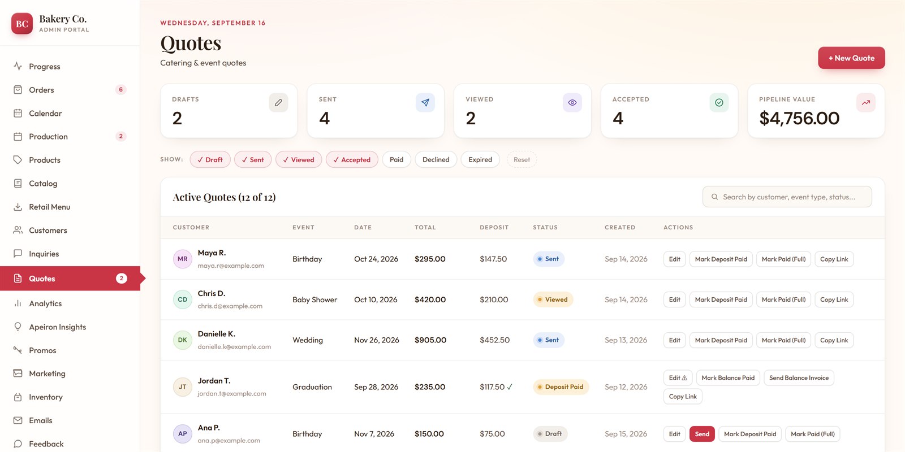Go to Marketing section
This screenshot has height=452, width=905.
point(70,373)
